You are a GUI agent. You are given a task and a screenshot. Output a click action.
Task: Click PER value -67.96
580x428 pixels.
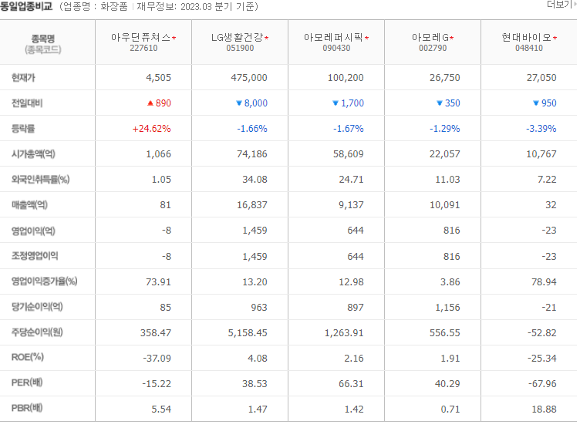click(542, 384)
